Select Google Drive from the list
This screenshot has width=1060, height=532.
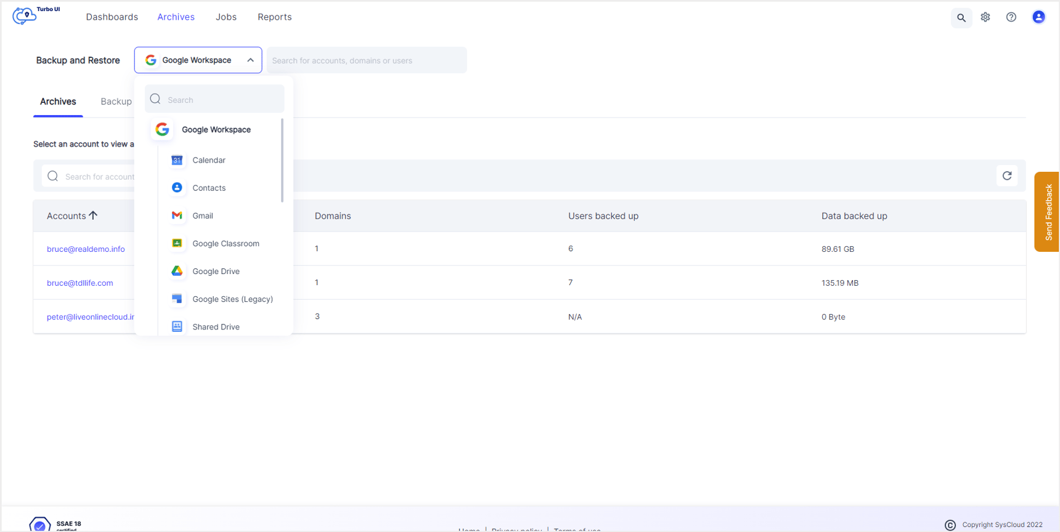click(x=216, y=271)
